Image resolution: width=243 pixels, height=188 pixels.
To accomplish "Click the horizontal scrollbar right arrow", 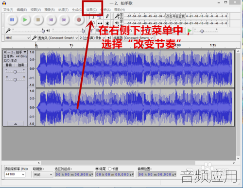I will 234,163.
